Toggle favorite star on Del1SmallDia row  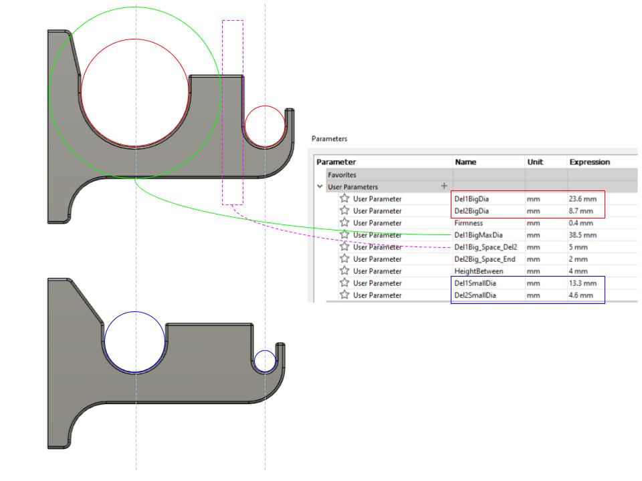[344, 283]
